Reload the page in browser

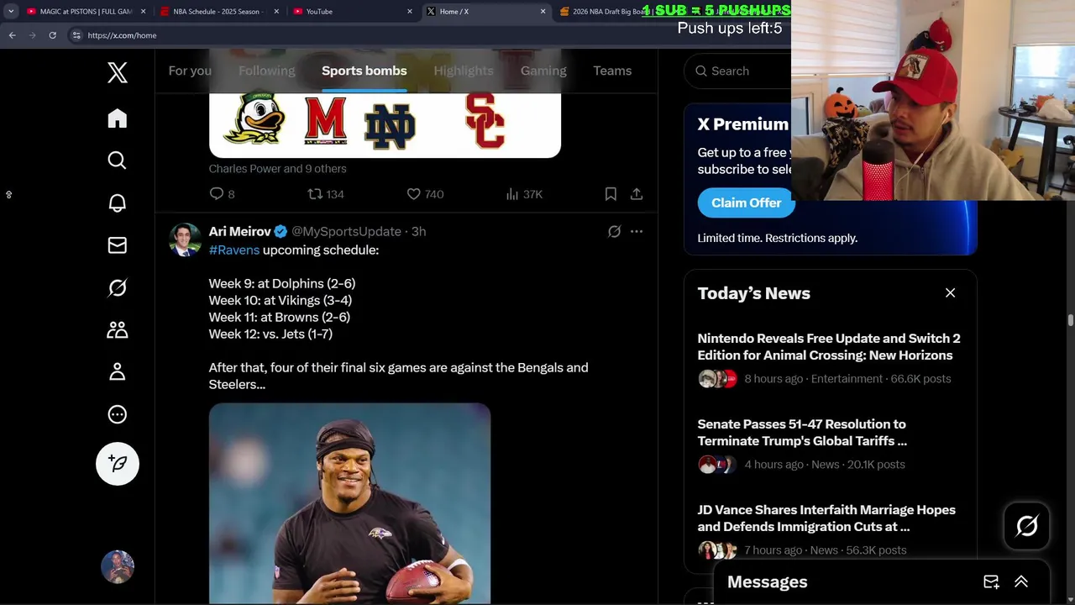52,35
